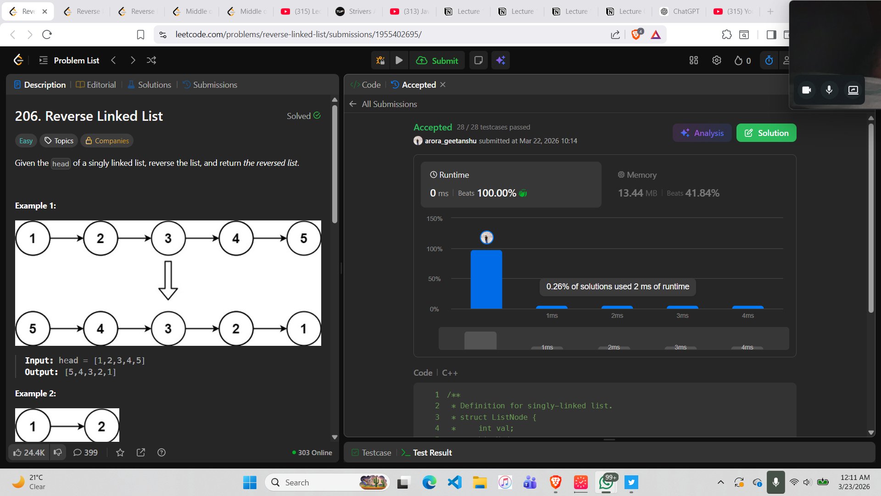Open LeetCode settings gear
The height and width of the screenshot is (496, 881).
(717, 60)
